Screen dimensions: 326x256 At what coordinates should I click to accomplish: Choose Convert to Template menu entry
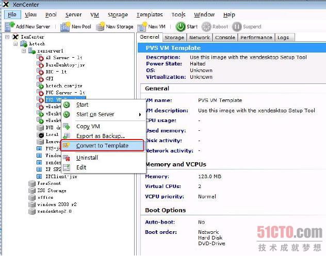click(102, 146)
